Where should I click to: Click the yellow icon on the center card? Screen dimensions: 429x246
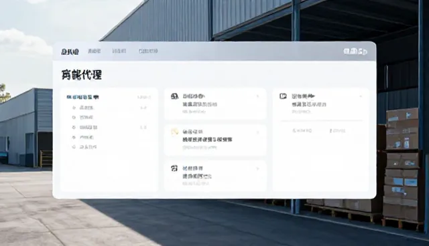tap(174, 132)
